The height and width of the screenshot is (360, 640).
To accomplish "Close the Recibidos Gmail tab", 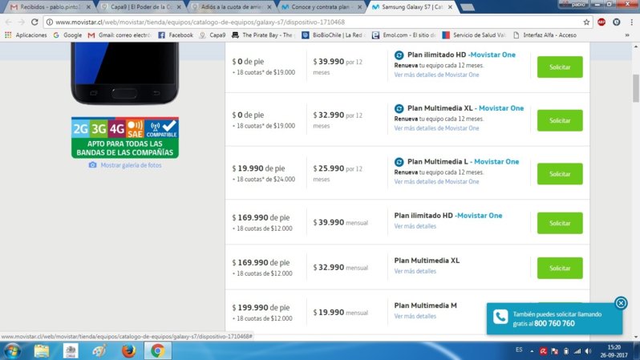I will tap(88, 7).
